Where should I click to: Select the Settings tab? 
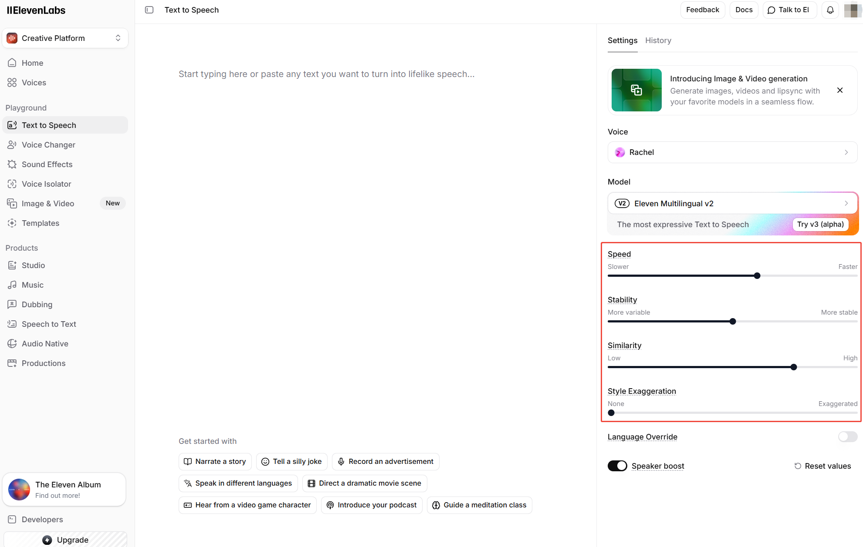pyautogui.click(x=622, y=40)
